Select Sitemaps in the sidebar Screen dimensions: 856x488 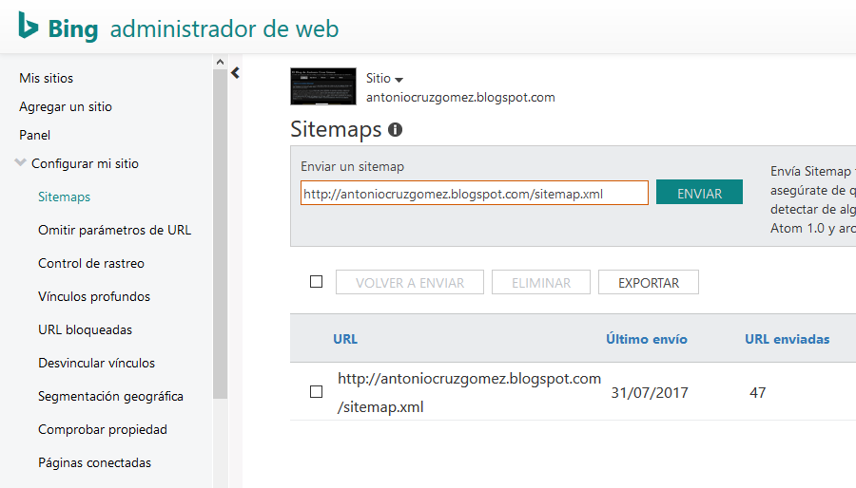[64, 197]
